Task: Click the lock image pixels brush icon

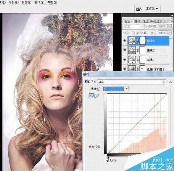Action: click(x=137, y=33)
